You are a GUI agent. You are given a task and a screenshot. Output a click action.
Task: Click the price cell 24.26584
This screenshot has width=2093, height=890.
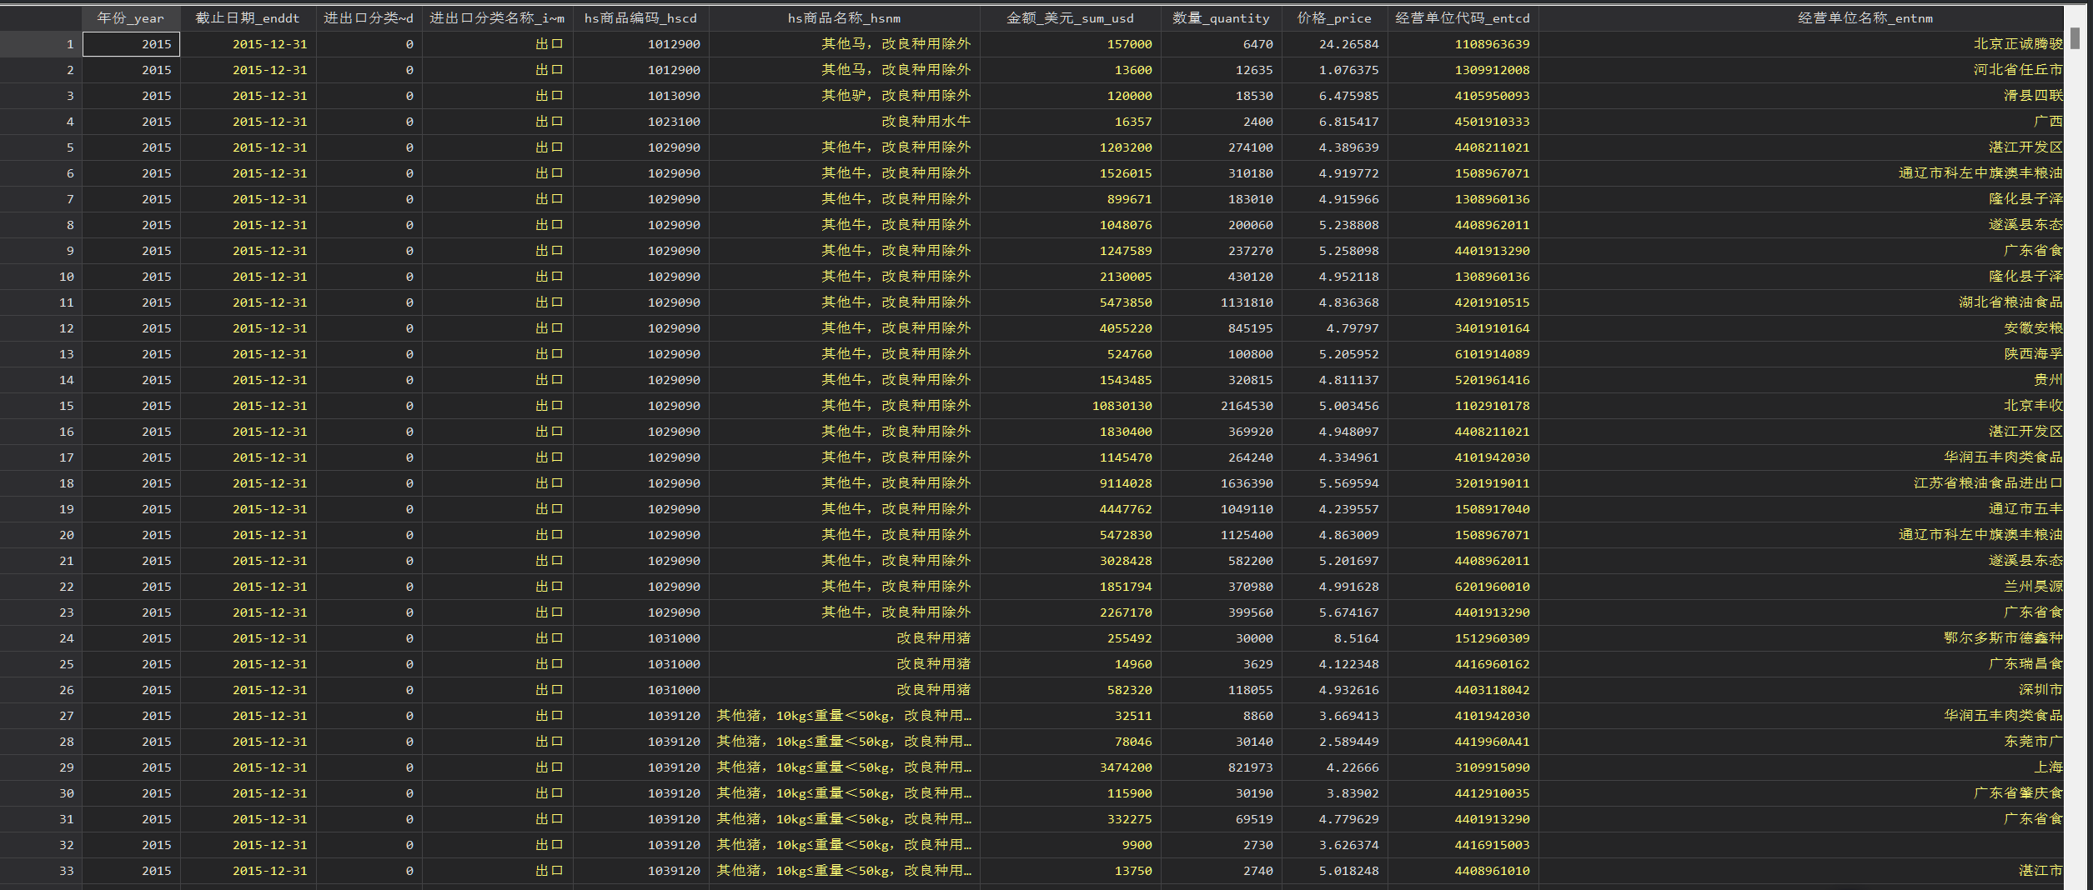point(1334,44)
